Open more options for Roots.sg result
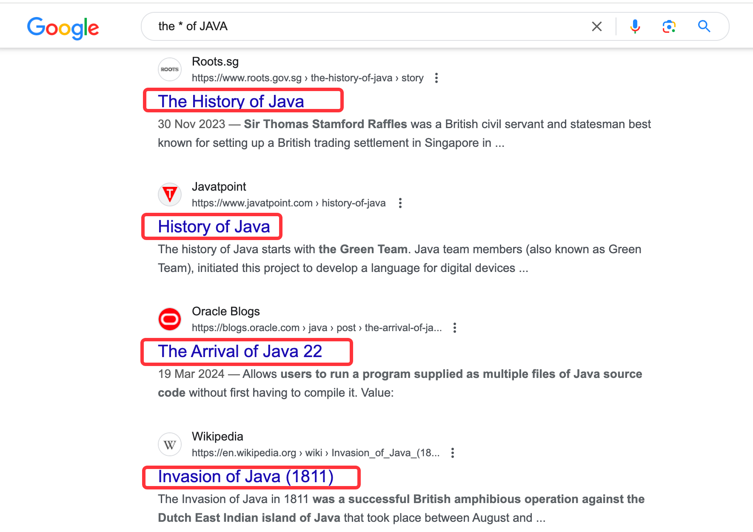The height and width of the screenshot is (532, 753). tap(436, 78)
